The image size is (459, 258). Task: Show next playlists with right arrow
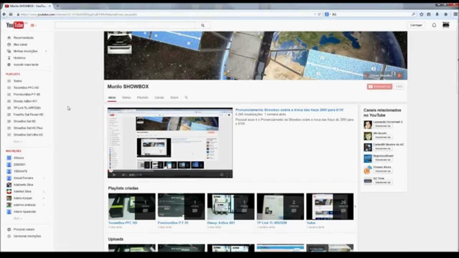[355, 206]
